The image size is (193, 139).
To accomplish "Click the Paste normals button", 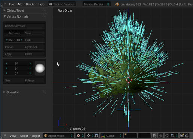I will click(34, 54).
